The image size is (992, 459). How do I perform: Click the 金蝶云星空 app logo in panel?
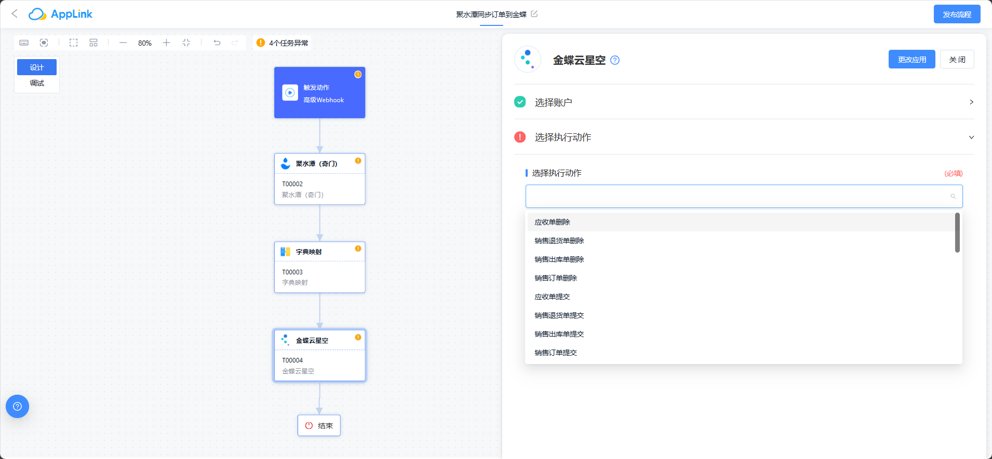[528, 59]
